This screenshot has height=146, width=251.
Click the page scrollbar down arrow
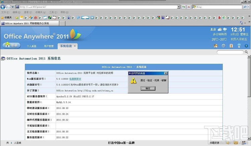pos(249,138)
